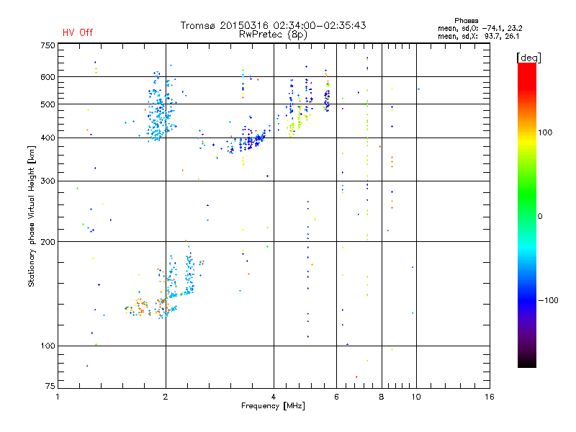The image size is (576, 432).
Task: Click the "Frequency [MHz]" axis title
Action: (273, 406)
